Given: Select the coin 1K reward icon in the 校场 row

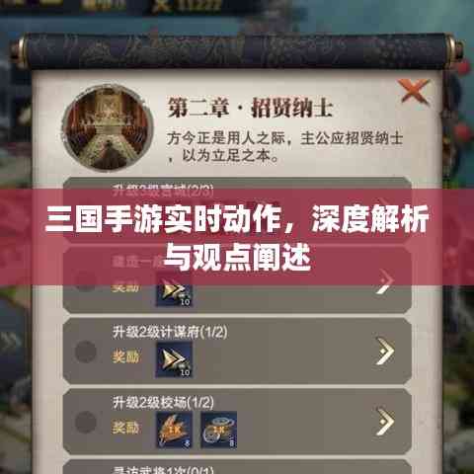Looking at the screenshot, I should point(219,430).
